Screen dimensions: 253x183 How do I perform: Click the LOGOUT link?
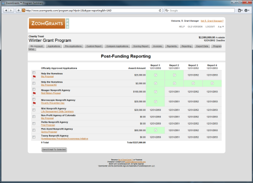tap(210, 27)
